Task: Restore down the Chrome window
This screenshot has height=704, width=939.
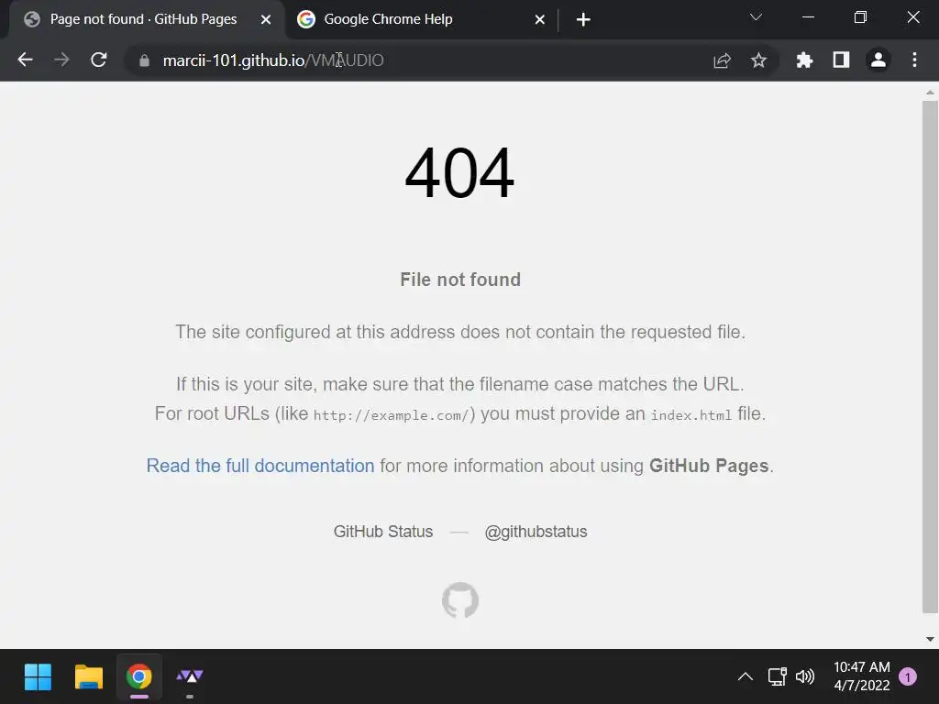Action: [860, 17]
